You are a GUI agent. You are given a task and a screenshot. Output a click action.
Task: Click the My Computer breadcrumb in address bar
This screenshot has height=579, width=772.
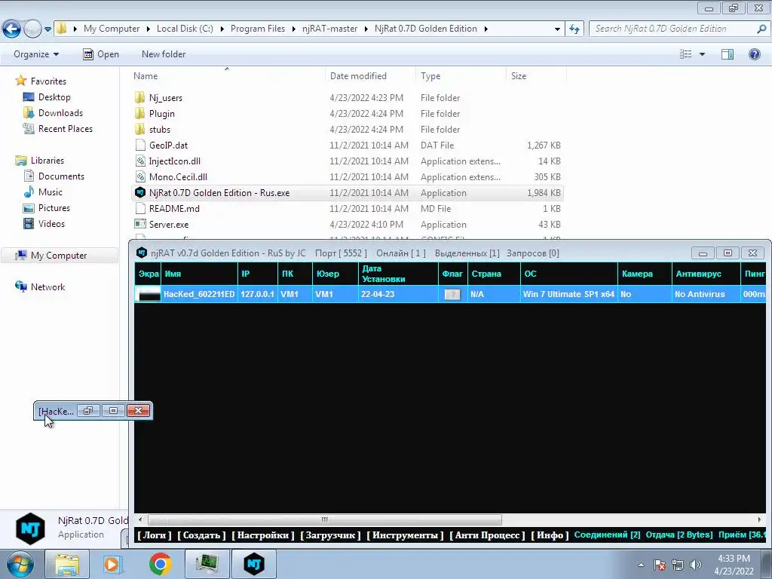coord(112,29)
